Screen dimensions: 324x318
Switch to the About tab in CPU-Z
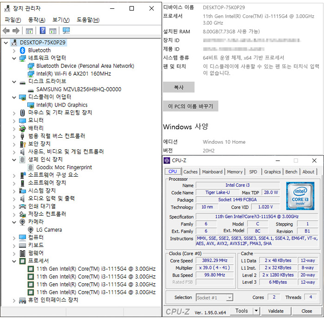pos(308,172)
